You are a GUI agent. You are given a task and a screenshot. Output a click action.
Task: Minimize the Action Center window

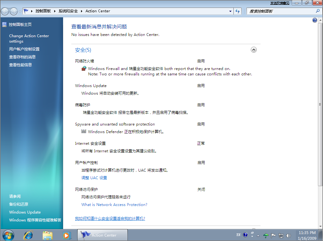(x=297, y=3)
